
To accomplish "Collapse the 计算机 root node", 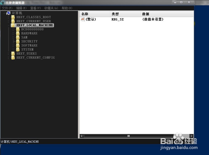I will [x=4, y=13].
